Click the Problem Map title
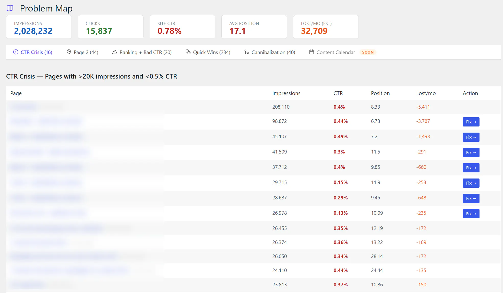Image resolution: width=503 pixels, height=293 pixels. [x=46, y=8]
